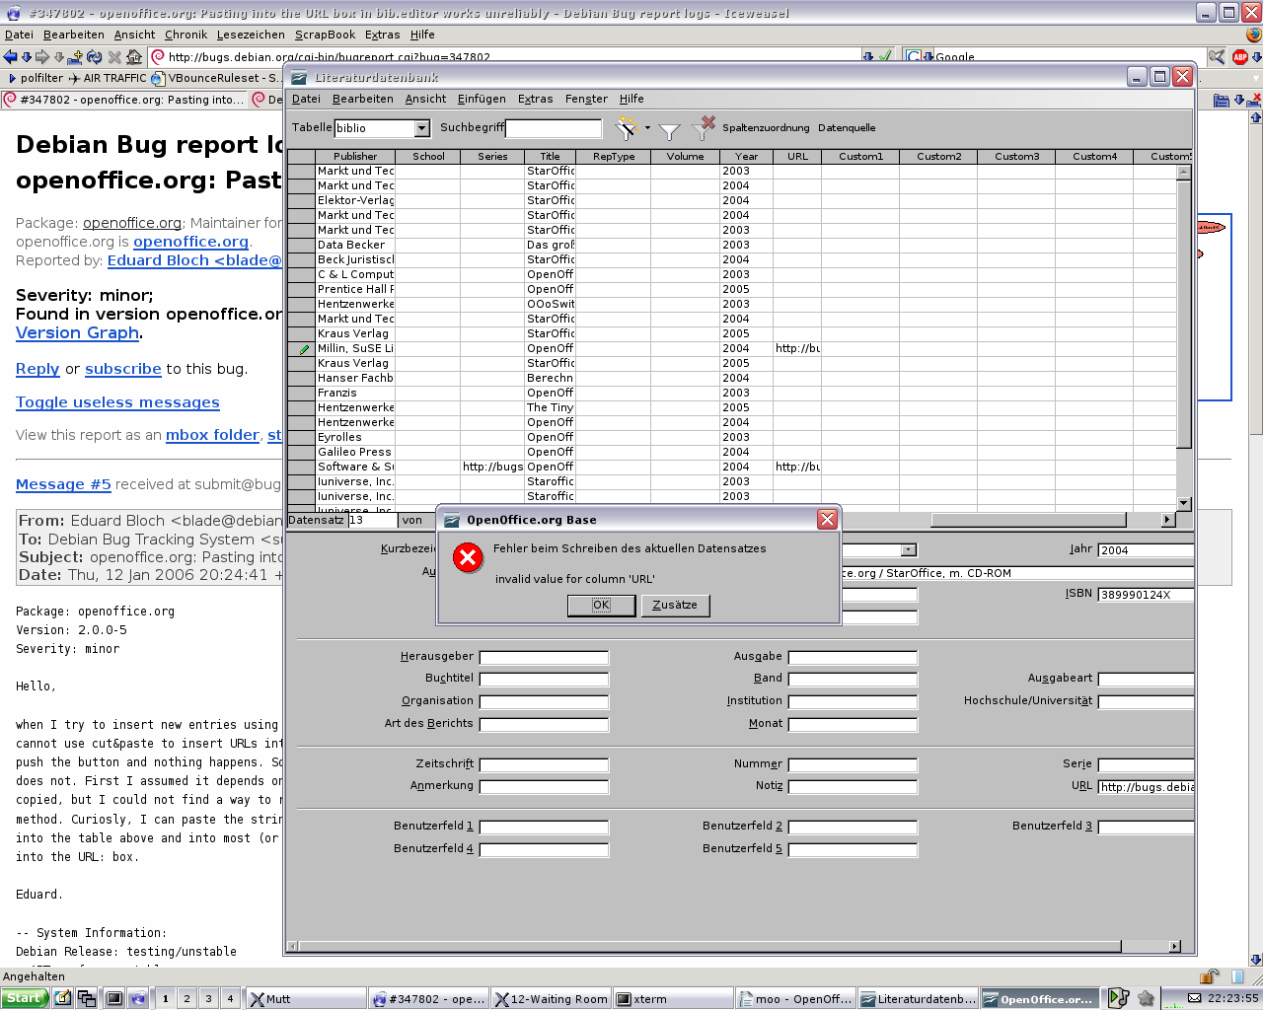Screen dimensions: 1263x1010
Task: Click the history down-arrow after Back button
Action: click(x=26, y=57)
